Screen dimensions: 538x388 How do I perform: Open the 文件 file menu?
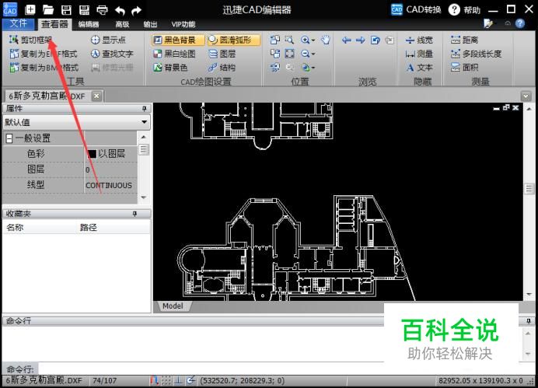pyautogui.click(x=19, y=23)
